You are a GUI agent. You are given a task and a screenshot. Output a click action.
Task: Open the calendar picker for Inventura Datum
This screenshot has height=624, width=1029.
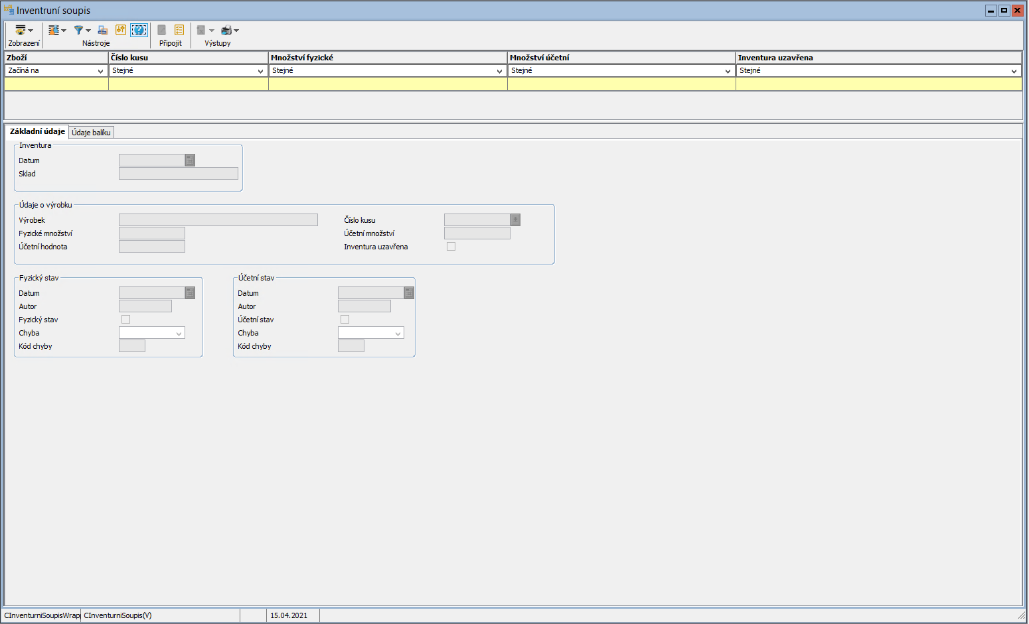click(190, 160)
